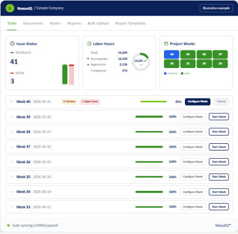
Task: Click Configure Week for Week 37
Action: coord(193,147)
